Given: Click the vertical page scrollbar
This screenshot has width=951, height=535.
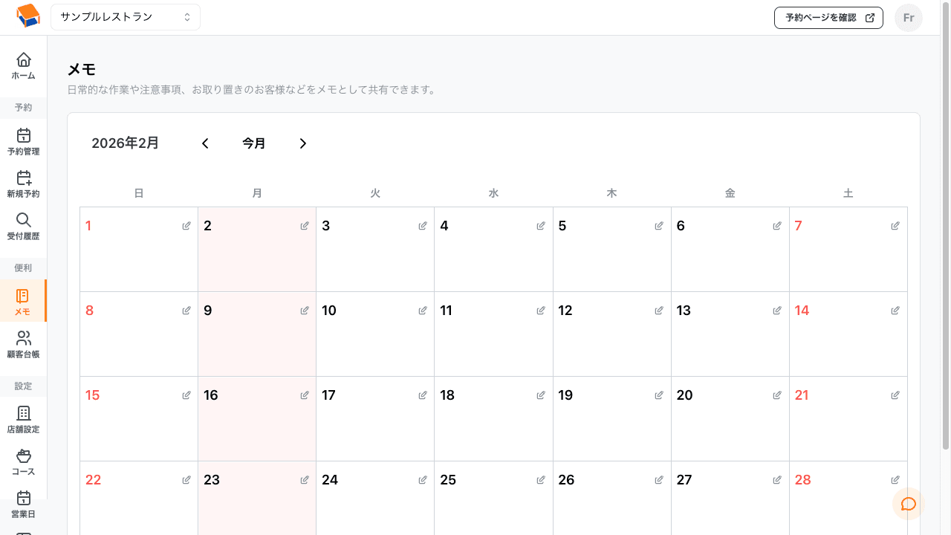Looking at the screenshot, I should click(x=945, y=223).
